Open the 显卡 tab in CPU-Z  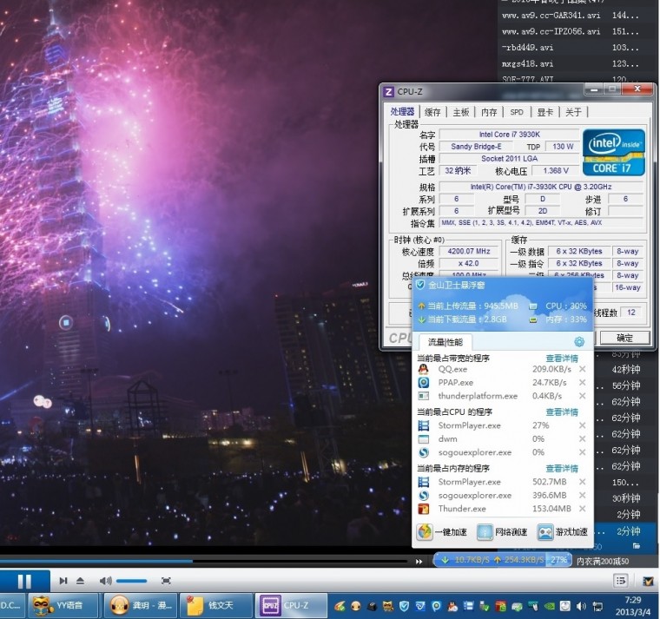[x=545, y=112]
